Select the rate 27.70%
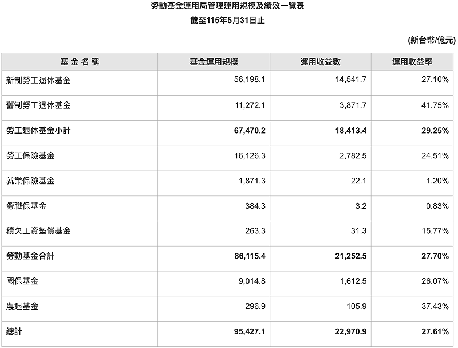This screenshot has height=348, width=458. click(435, 256)
